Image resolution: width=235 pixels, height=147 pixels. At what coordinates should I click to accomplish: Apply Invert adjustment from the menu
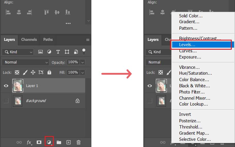[x=185, y=114]
